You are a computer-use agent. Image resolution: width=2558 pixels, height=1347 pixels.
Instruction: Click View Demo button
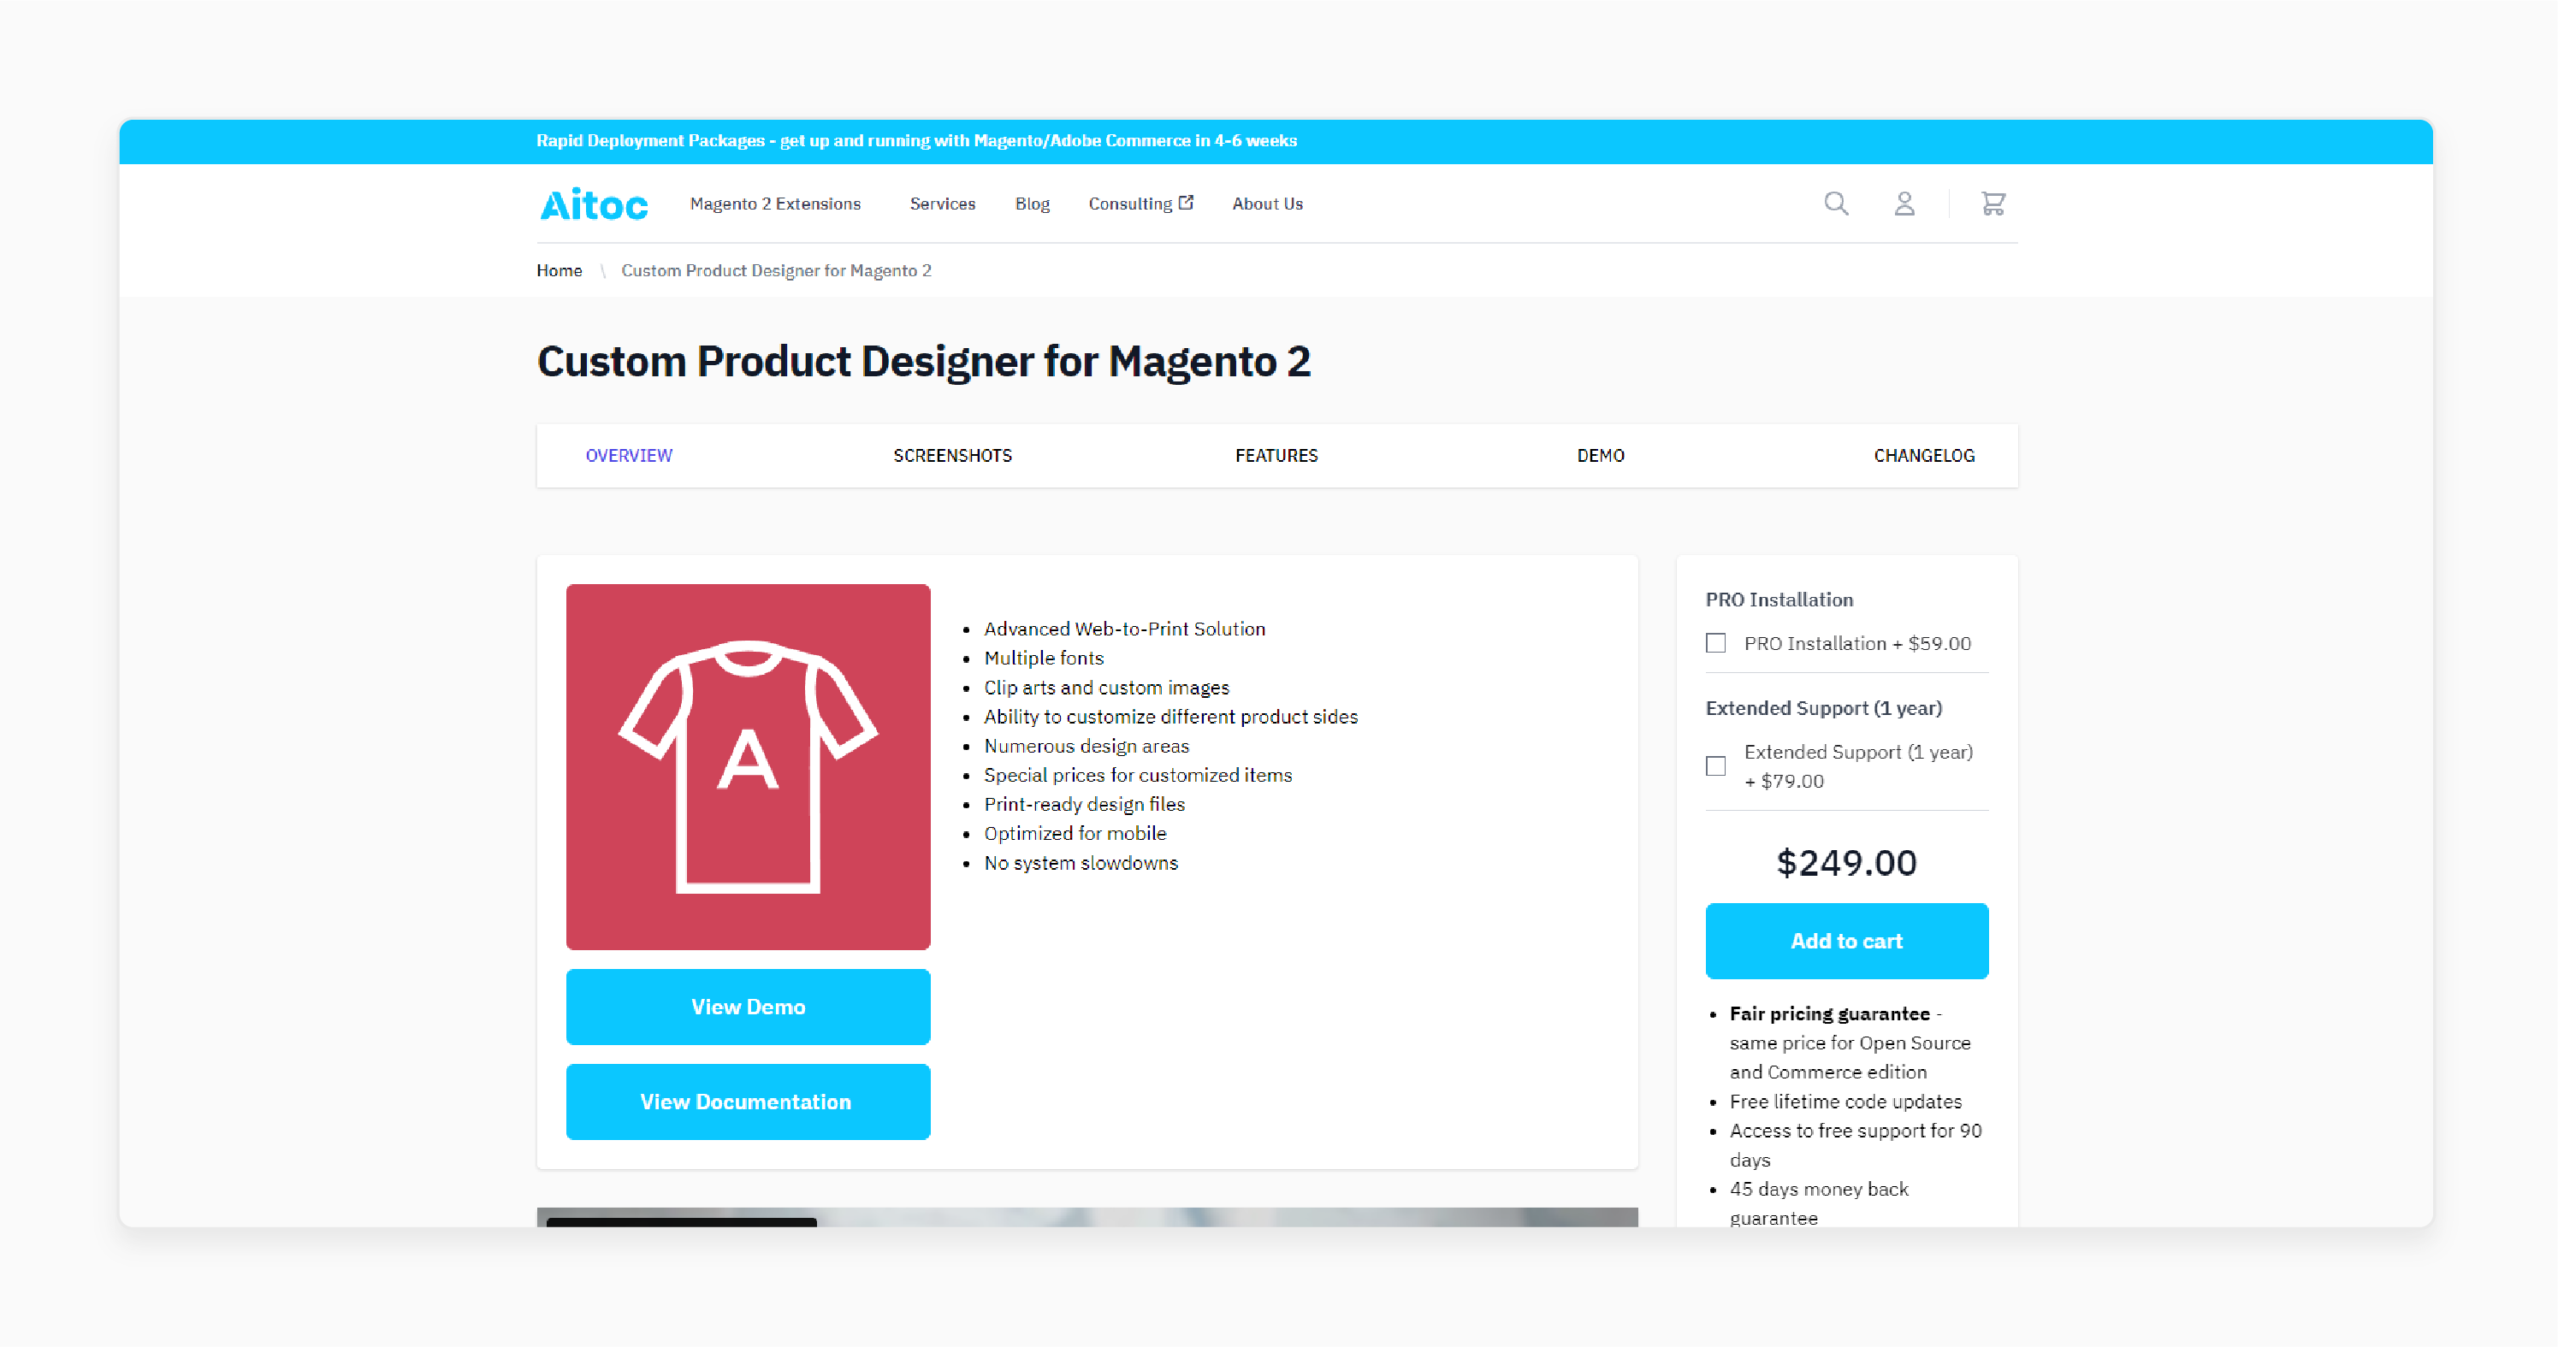coord(748,1005)
